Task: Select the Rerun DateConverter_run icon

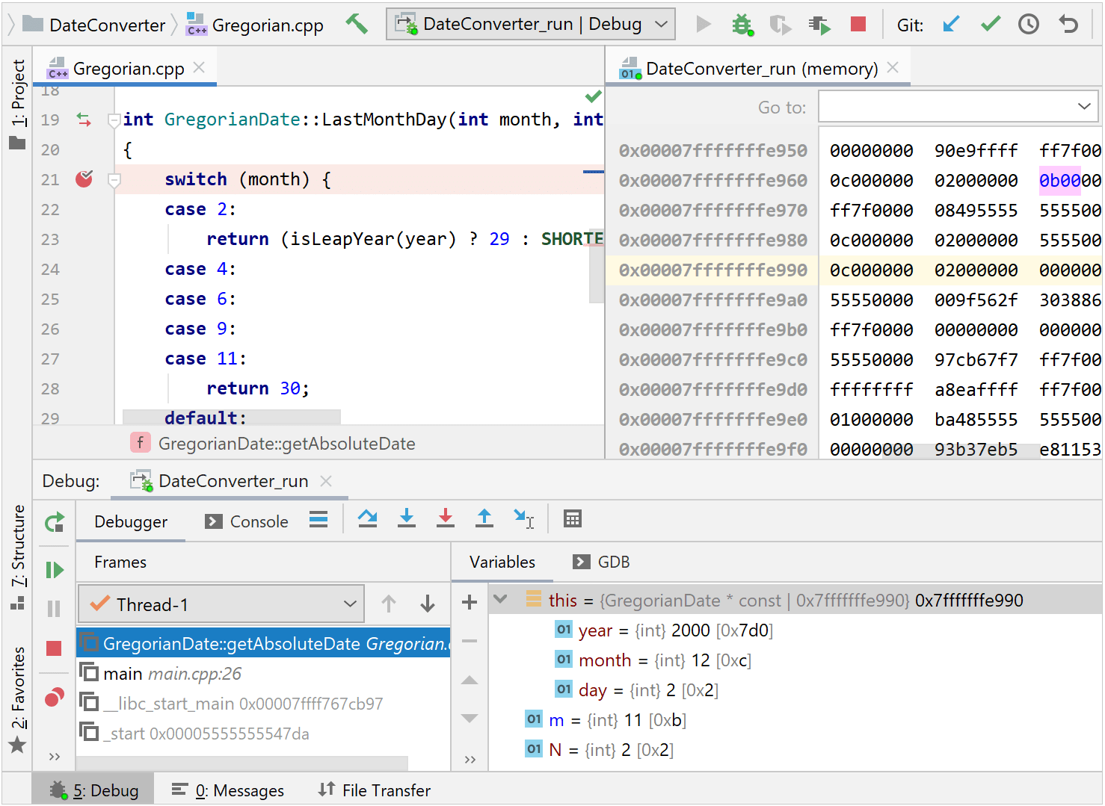Action: click(x=54, y=521)
